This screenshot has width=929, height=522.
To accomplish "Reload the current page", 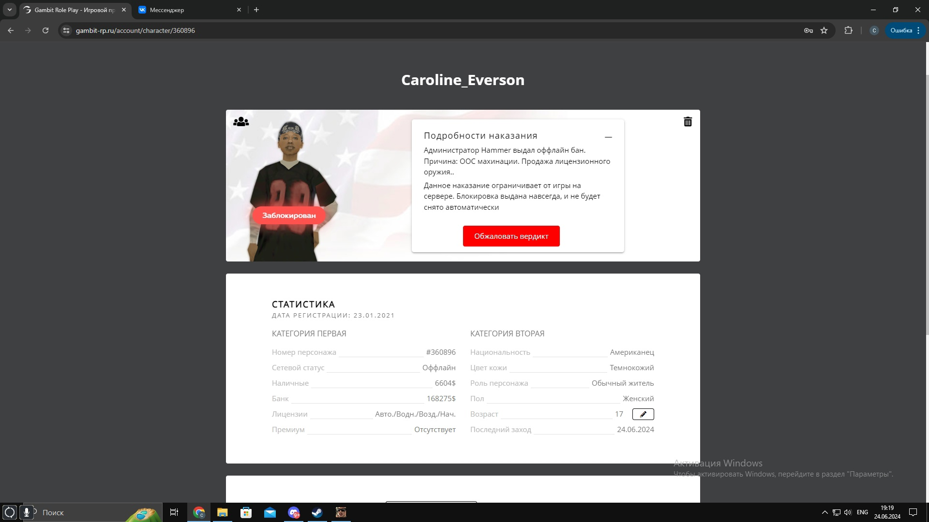I will [45, 30].
